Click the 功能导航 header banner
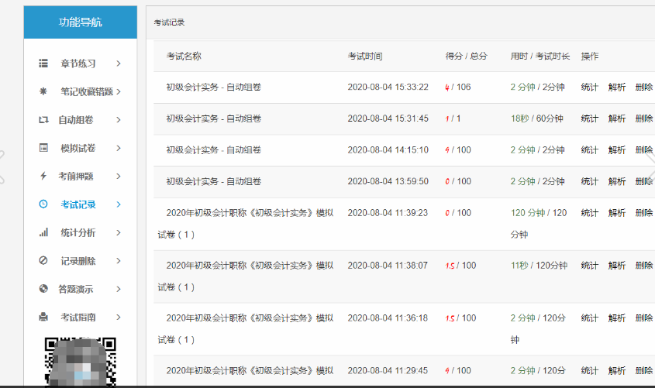Image resolution: width=655 pixels, height=388 pixels. pos(81,22)
